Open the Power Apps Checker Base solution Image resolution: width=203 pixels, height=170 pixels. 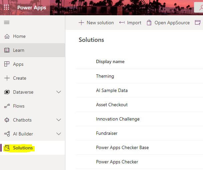[x=122, y=147]
